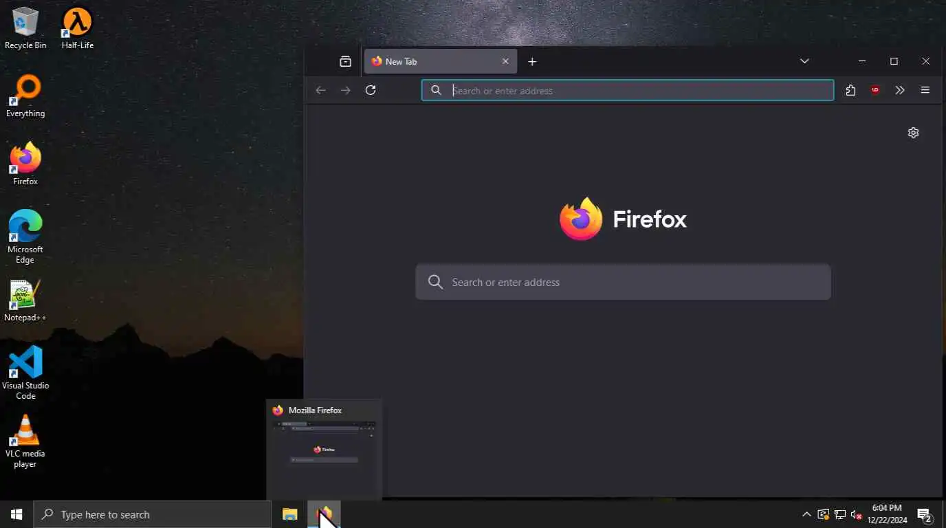Personalize new tab with the gear icon
The height and width of the screenshot is (528, 946).
click(913, 133)
